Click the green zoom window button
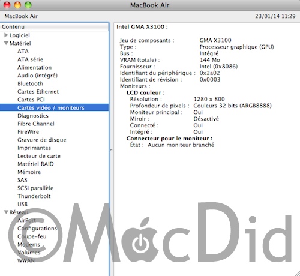Image resolution: width=300 pixels, height=276 pixels. click(28, 5)
